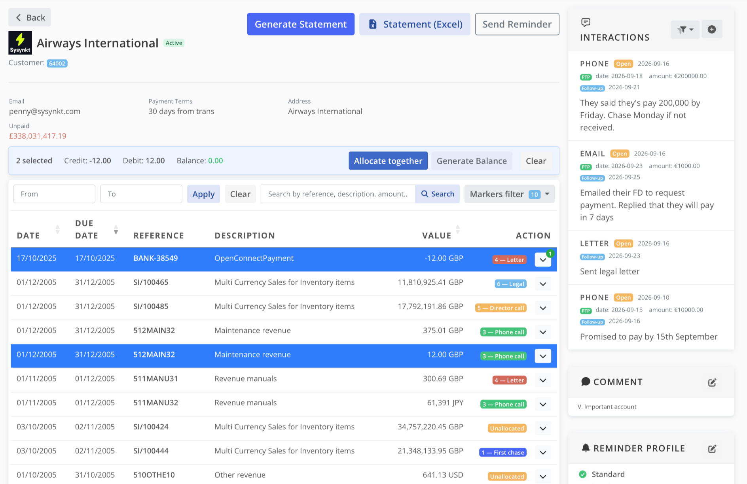The width and height of the screenshot is (747, 484).
Task: Click Send Reminder button
Action: click(x=517, y=24)
